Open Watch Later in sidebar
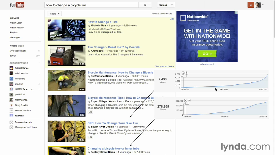 pos(15,23)
